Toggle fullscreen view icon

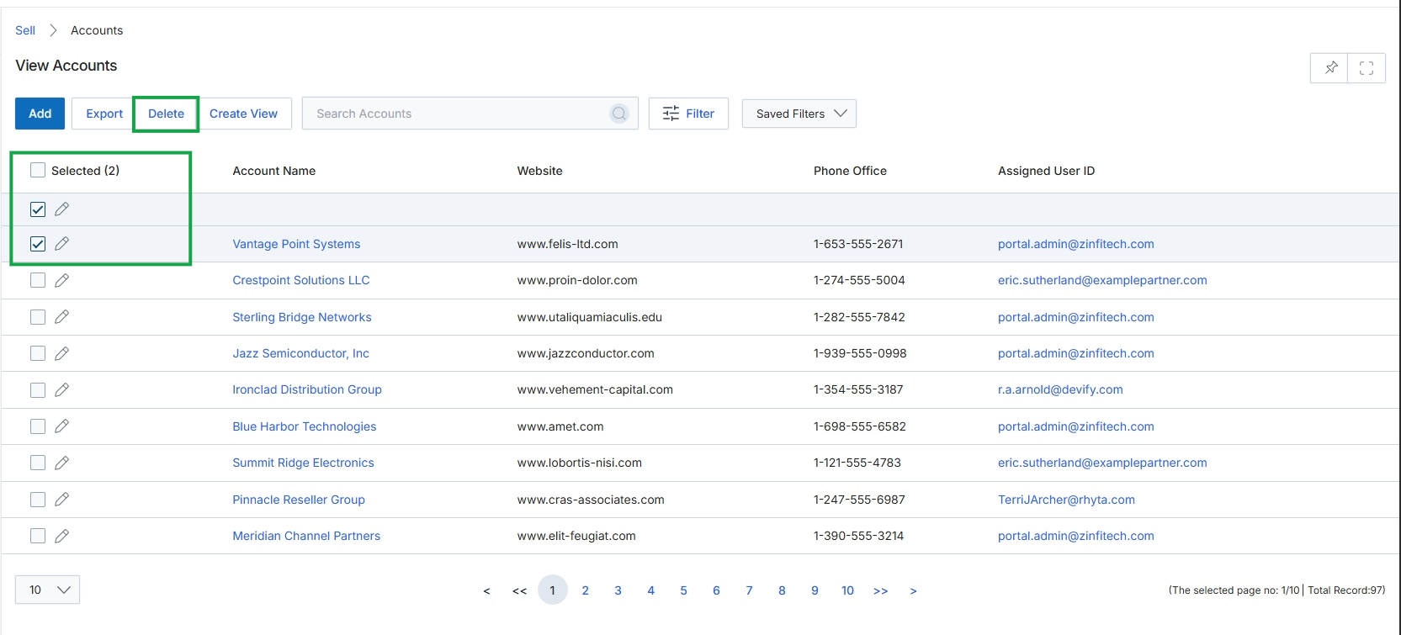(x=1367, y=68)
